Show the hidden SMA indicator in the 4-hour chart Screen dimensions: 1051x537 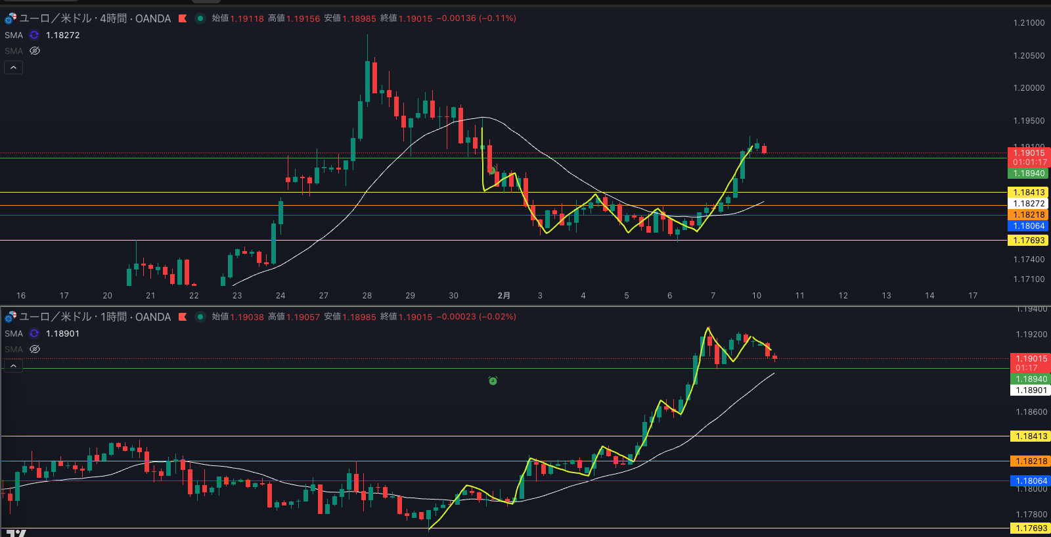tap(35, 51)
